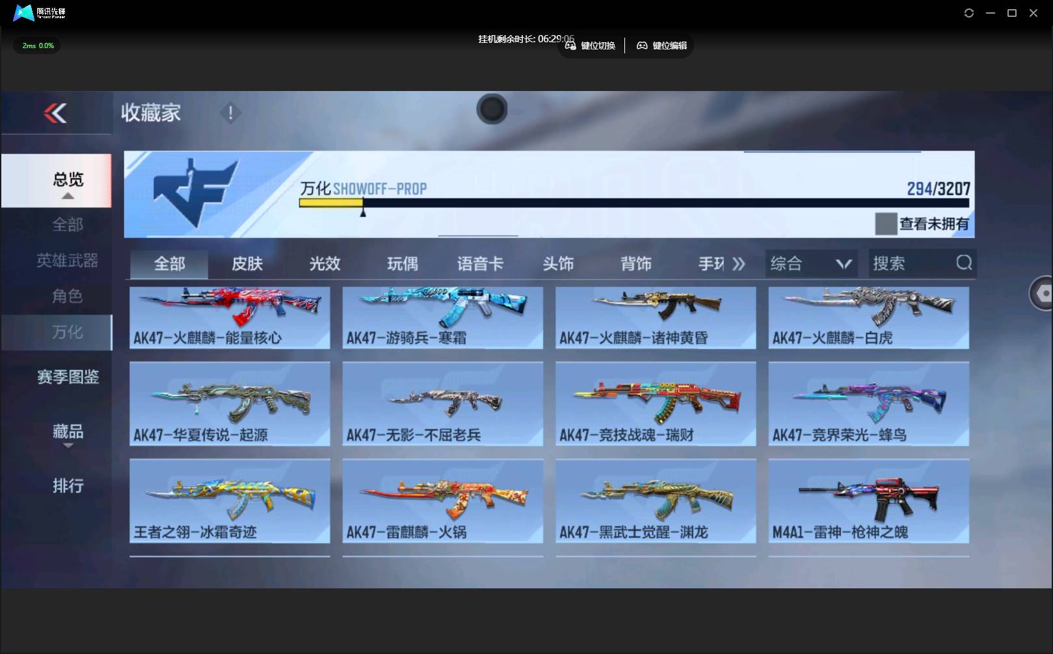Image resolution: width=1053 pixels, height=654 pixels.
Task: Switch to the 皮肤 tab
Action: coord(247,264)
